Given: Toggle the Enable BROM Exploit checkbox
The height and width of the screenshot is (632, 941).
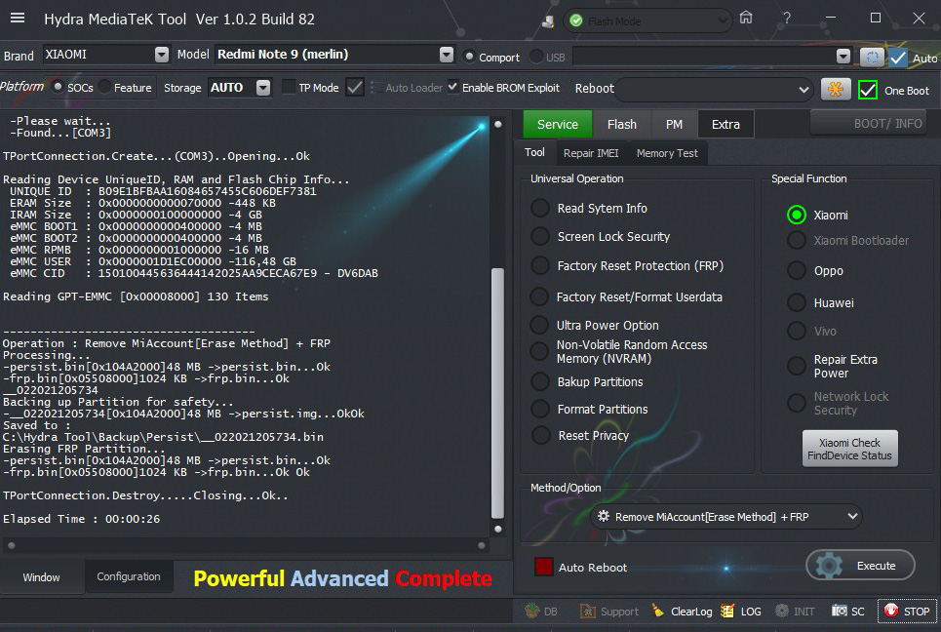Looking at the screenshot, I should tap(452, 88).
